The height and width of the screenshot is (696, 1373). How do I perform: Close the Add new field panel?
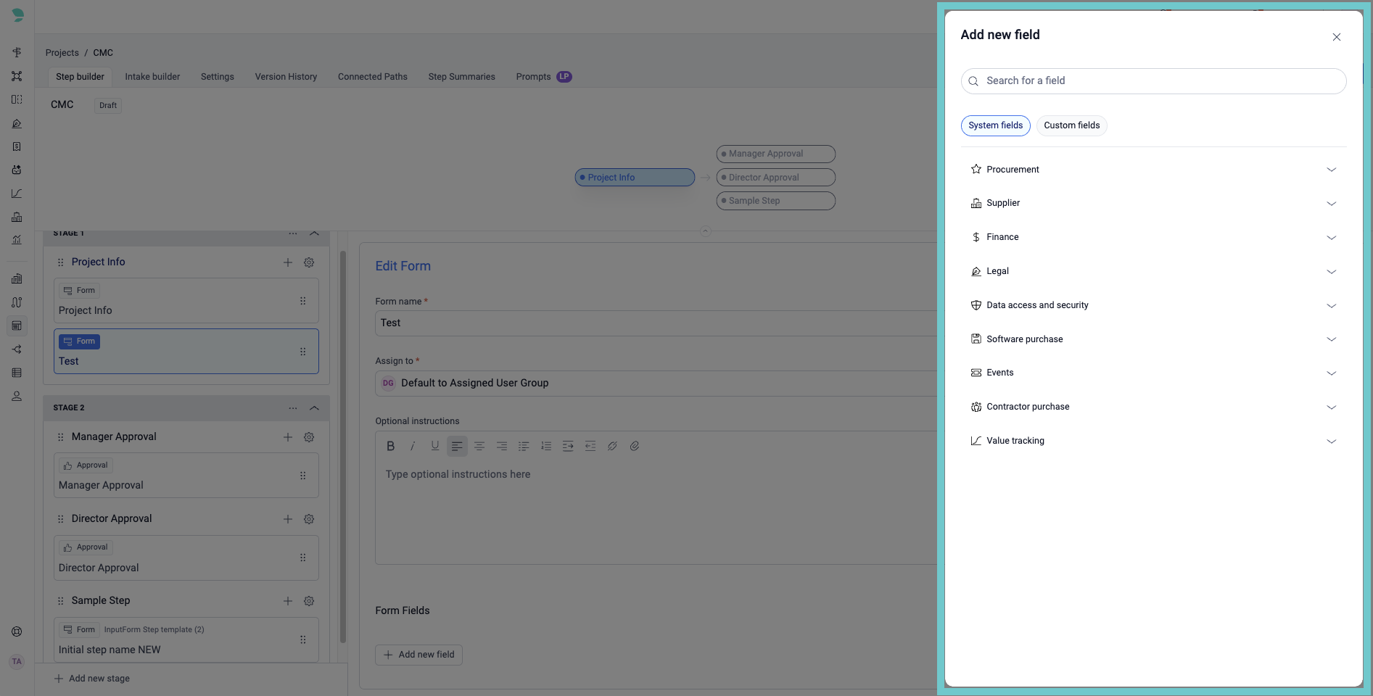tap(1336, 37)
